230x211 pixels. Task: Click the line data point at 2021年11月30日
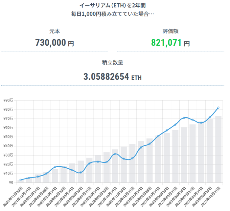pos(20,180)
